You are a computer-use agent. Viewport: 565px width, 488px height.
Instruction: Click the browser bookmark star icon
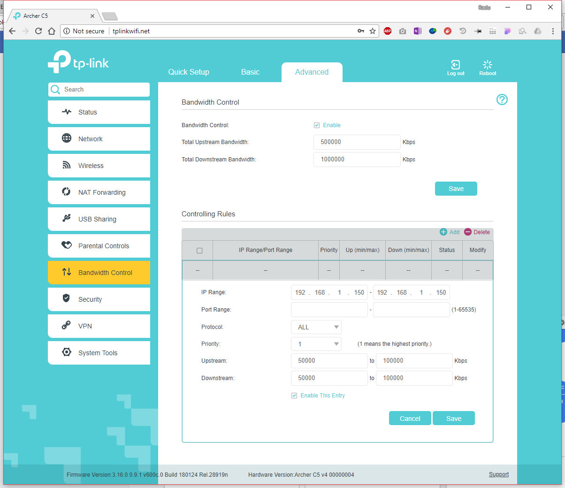373,31
